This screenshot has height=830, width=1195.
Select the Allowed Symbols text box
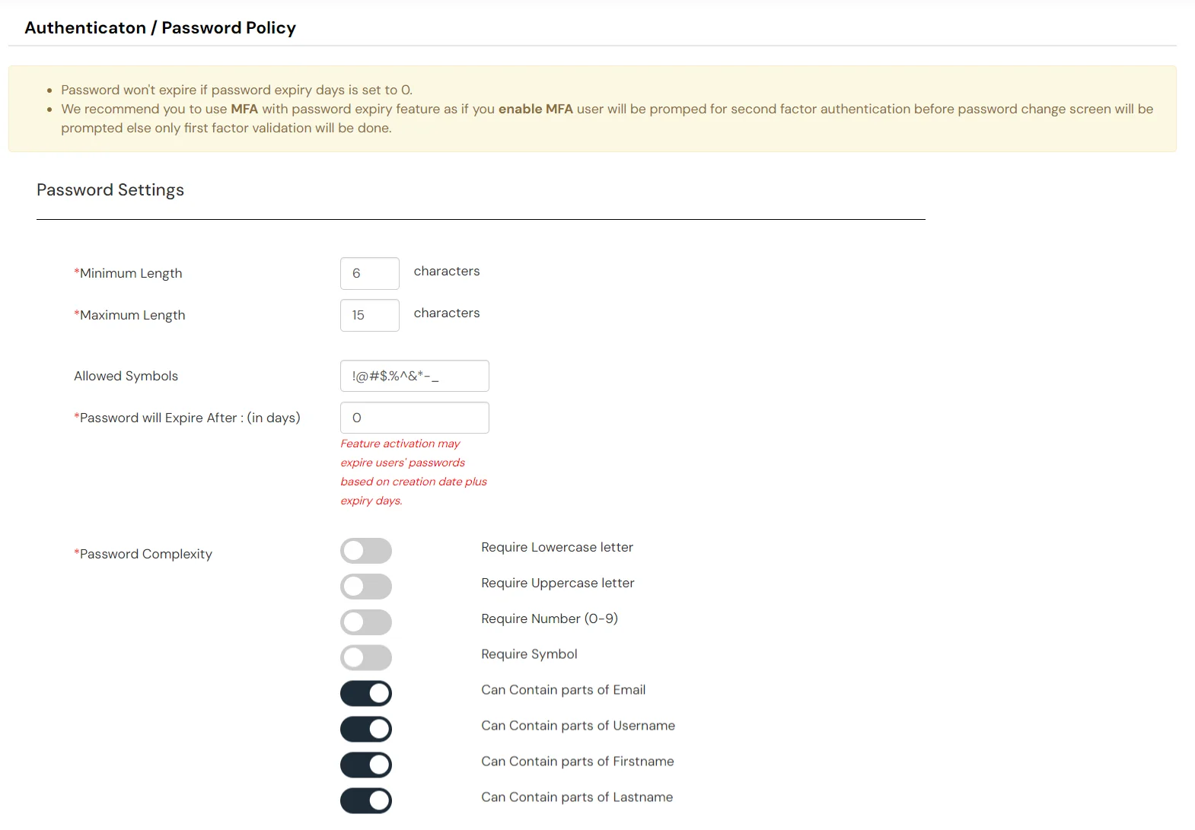[x=415, y=376]
